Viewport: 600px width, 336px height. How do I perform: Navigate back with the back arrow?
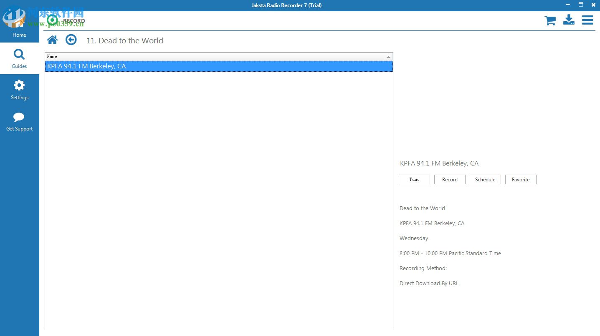pyautogui.click(x=71, y=39)
